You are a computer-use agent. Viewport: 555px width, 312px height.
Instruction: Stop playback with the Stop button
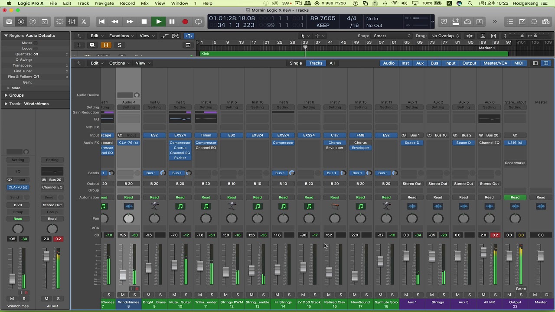click(x=144, y=22)
